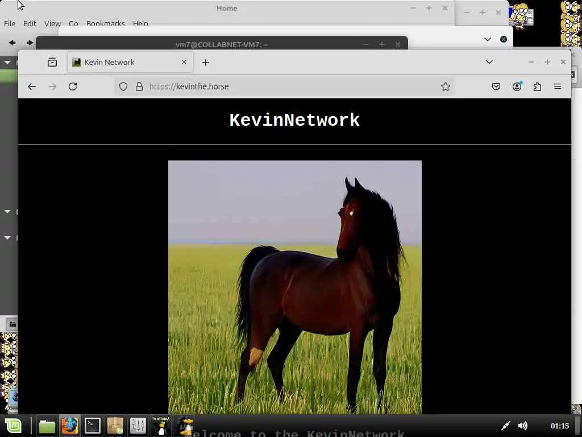Click the kevinthe.horse address bar
Viewport: 582px width, 437px height.
284,86
